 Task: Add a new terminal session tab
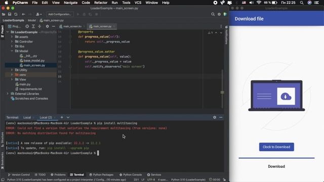click(62, 117)
